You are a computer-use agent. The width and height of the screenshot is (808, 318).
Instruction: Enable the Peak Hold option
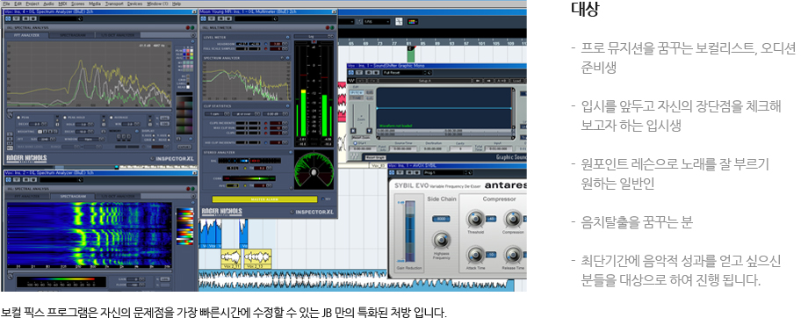(x=65, y=117)
